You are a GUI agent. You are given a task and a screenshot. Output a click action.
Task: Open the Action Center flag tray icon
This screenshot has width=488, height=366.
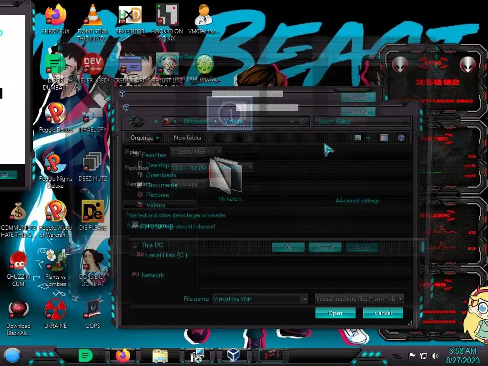click(x=412, y=356)
